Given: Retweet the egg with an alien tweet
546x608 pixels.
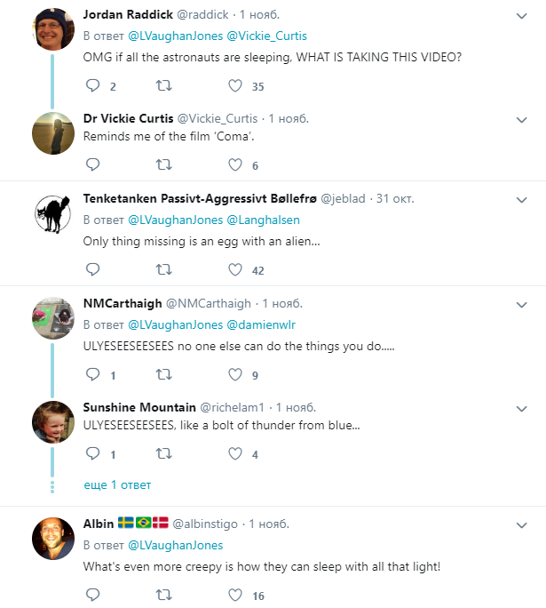Looking at the screenshot, I should coord(163,269).
